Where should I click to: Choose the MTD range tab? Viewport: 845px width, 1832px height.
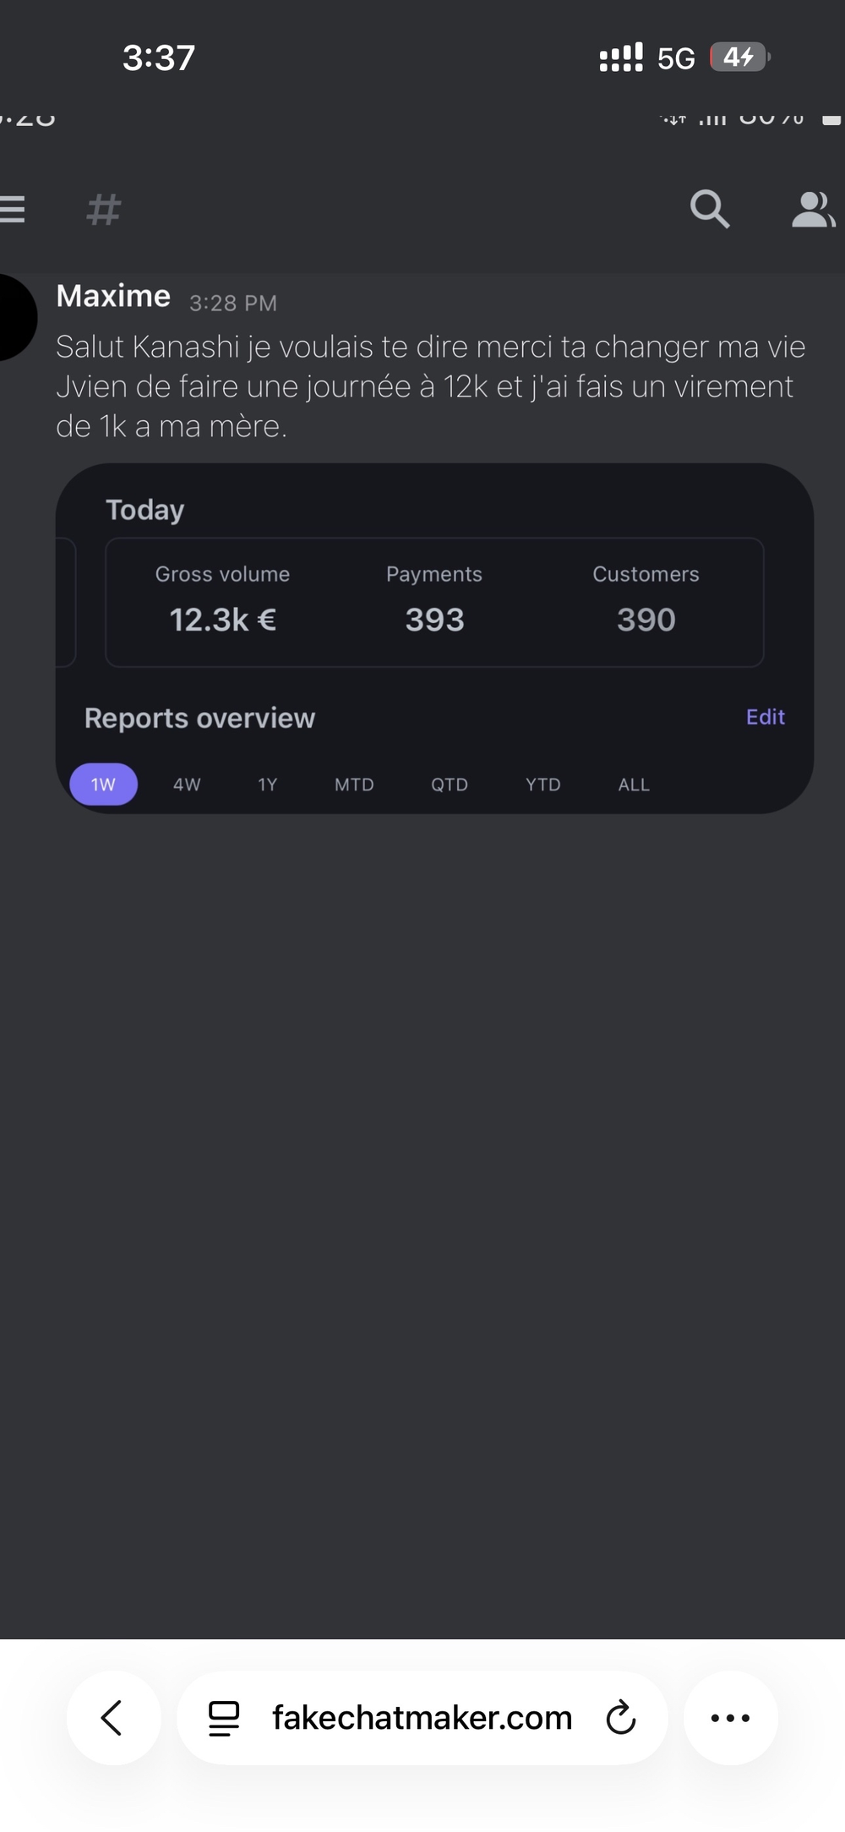[x=354, y=785]
